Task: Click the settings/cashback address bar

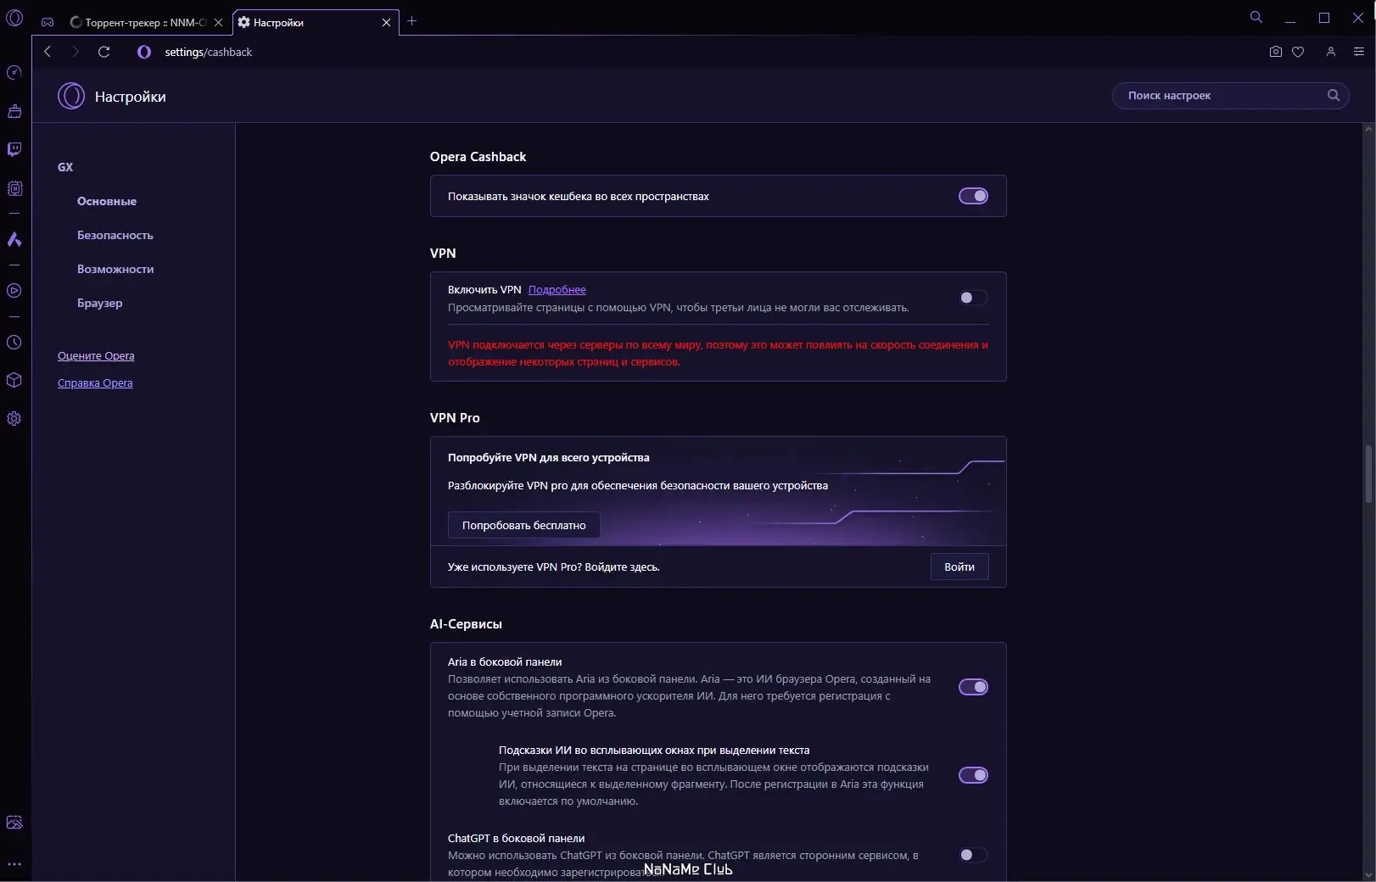Action: pos(209,52)
